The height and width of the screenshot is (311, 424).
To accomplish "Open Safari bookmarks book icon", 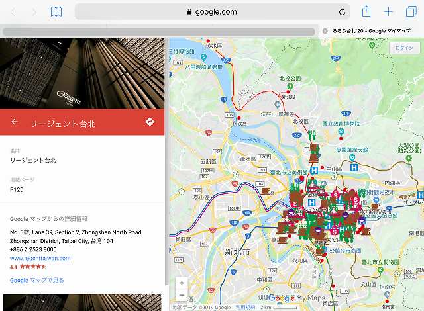I will tap(56, 12).
